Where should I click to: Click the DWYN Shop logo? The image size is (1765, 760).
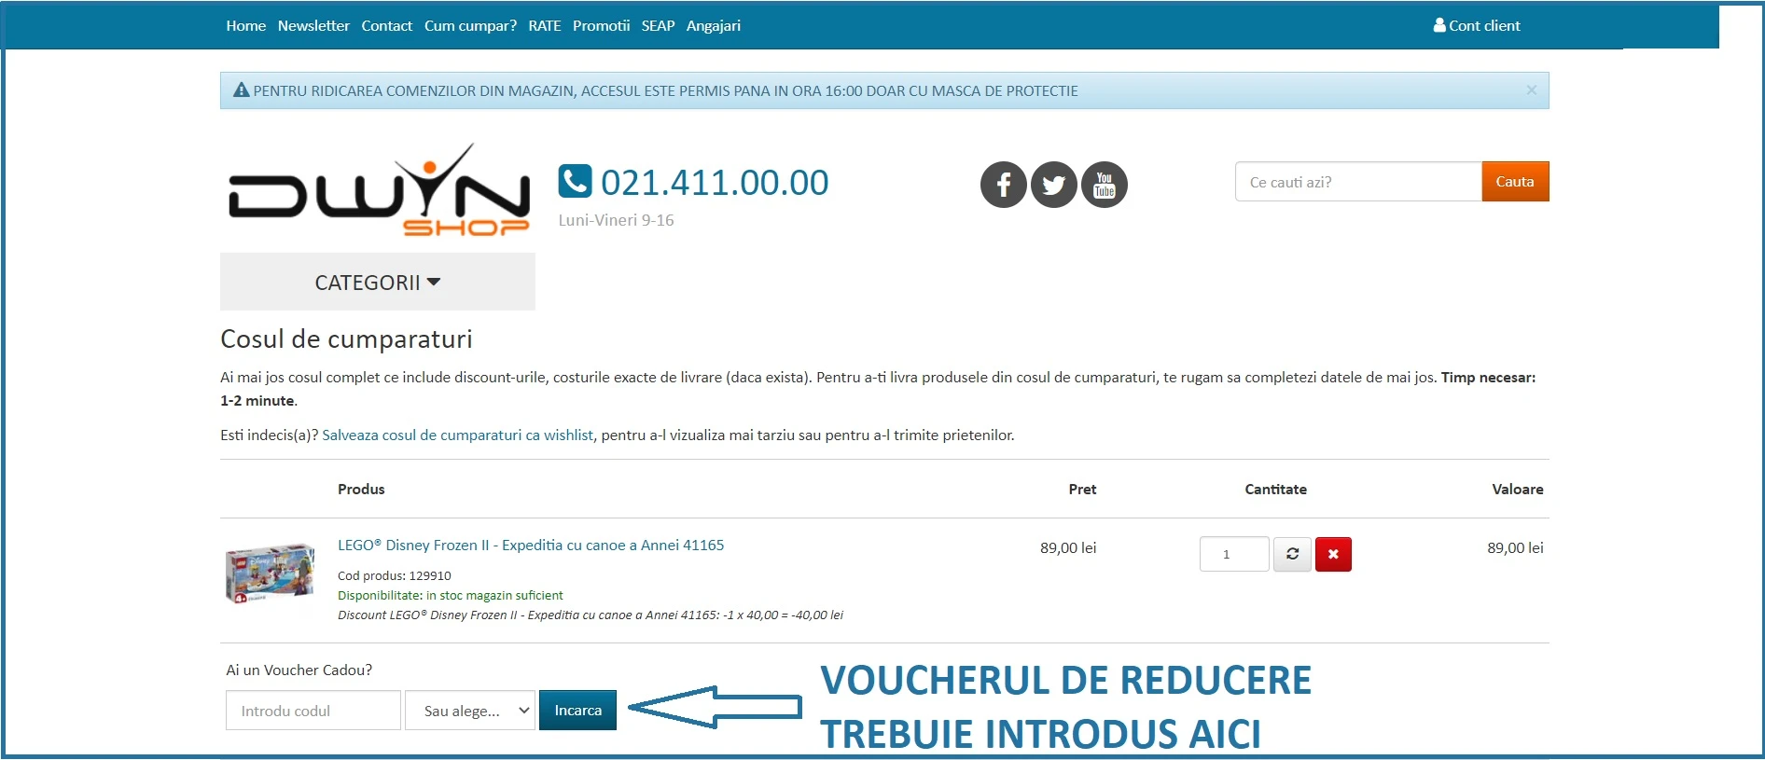pyautogui.click(x=379, y=190)
